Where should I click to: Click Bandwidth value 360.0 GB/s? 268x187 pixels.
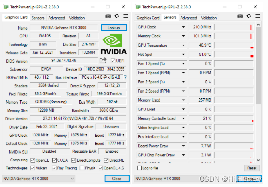109,110
